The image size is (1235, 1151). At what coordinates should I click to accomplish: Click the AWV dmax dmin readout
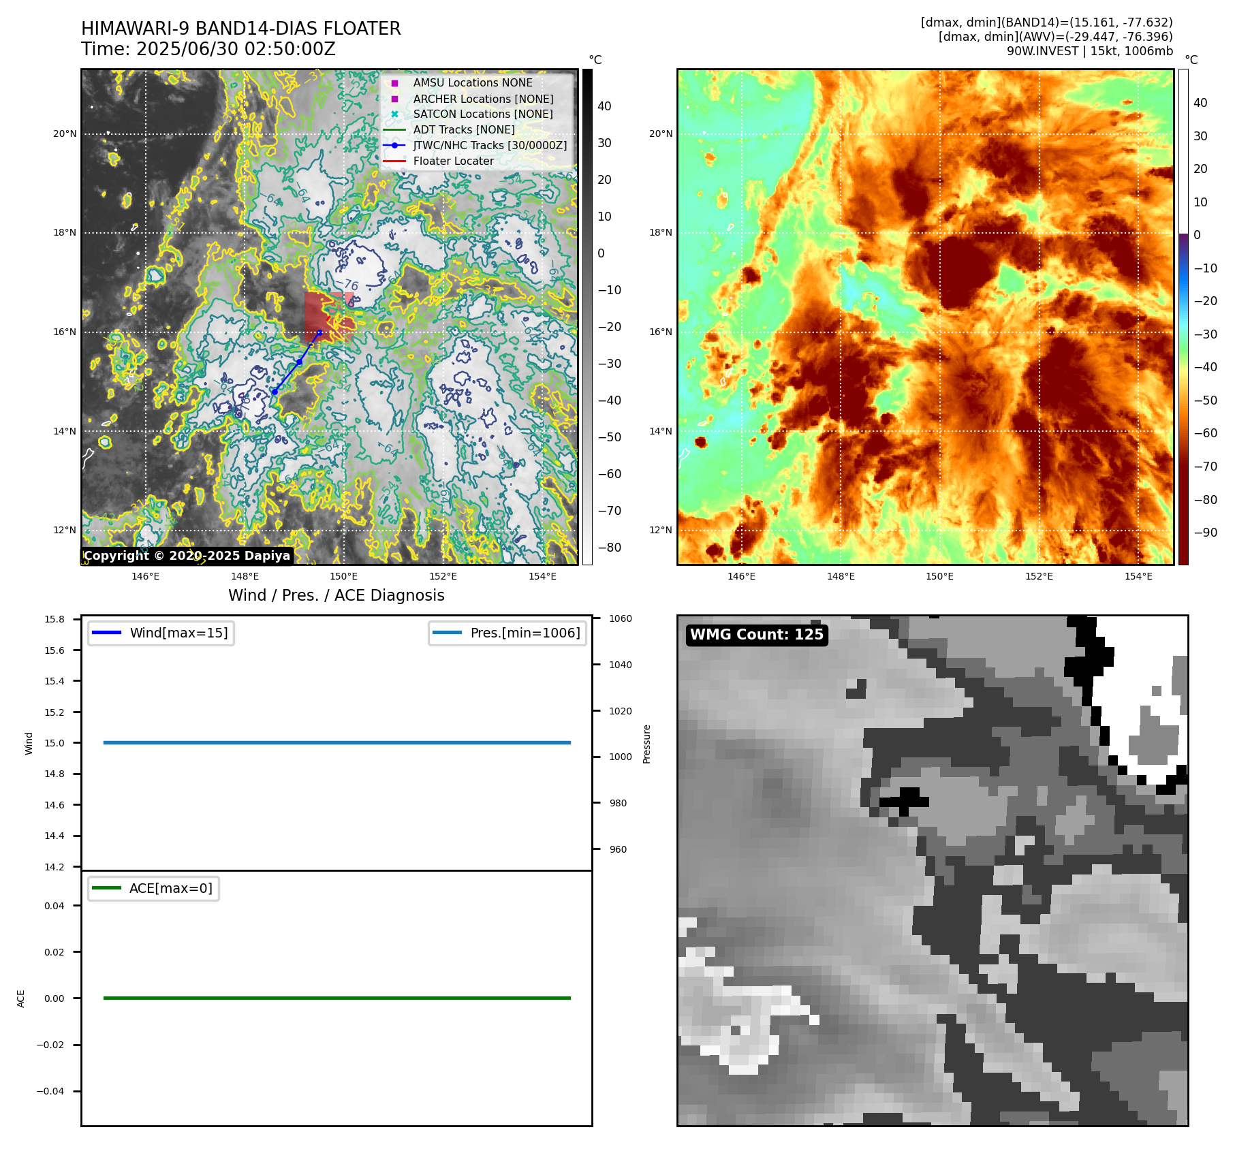(1055, 37)
